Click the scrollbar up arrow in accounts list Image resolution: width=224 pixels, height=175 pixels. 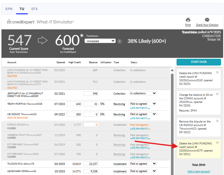[172, 70]
